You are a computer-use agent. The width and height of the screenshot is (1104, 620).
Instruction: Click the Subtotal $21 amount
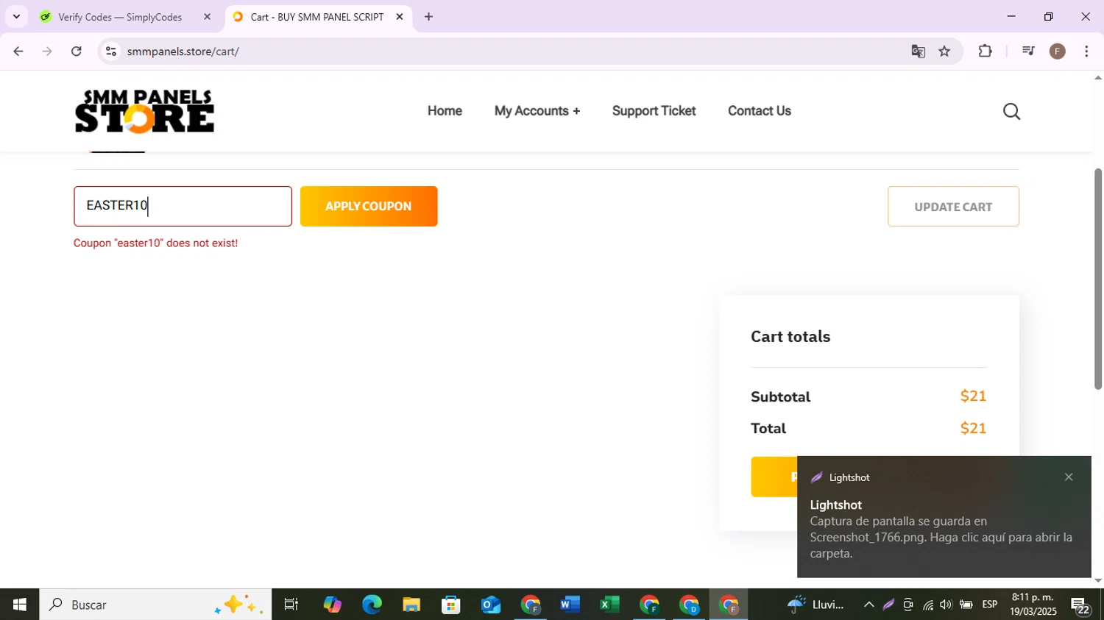973,396
